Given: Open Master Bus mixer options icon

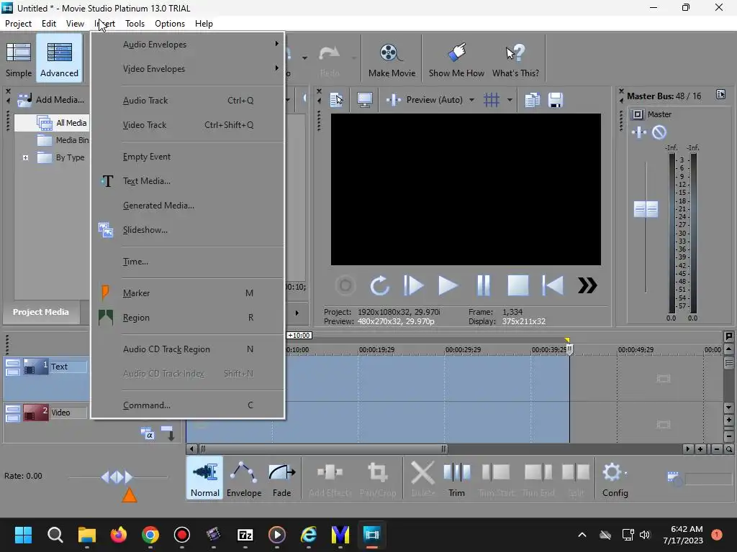Looking at the screenshot, I should pos(720,94).
